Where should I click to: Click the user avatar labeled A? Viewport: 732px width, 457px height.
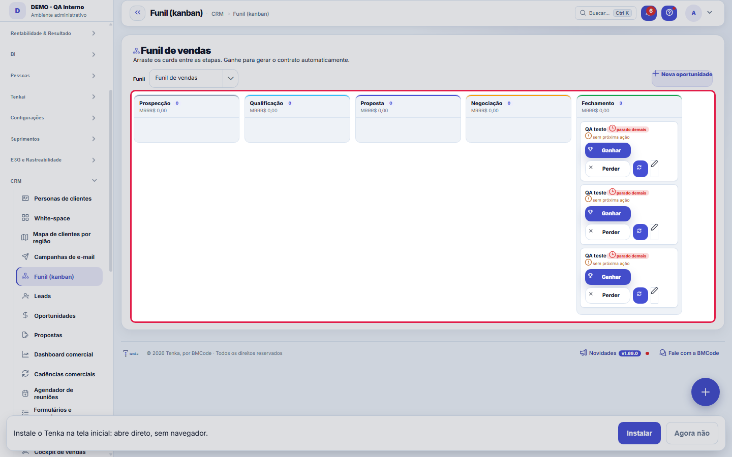pos(693,13)
